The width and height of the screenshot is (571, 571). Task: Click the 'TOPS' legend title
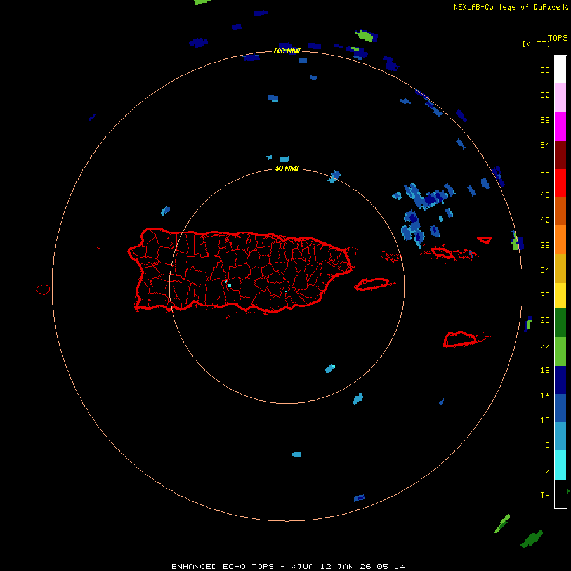(x=558, y=37)
